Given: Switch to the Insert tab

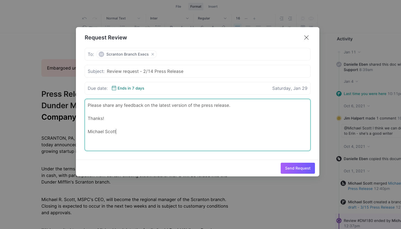Looking at the screenshot, I should [x=213, y=6].
